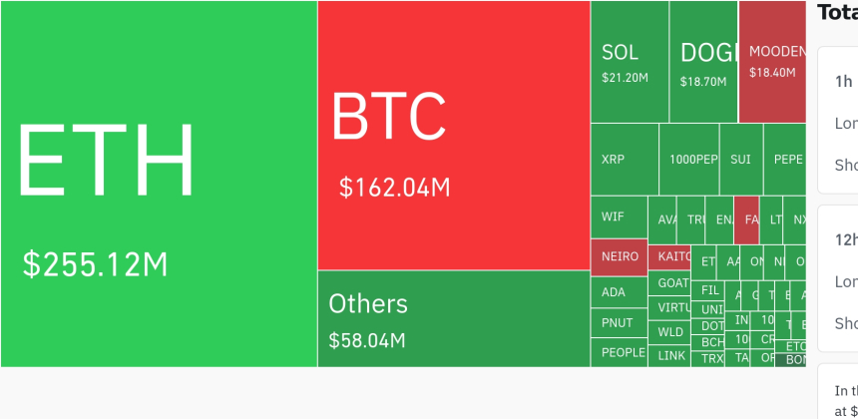Click the 1000PEPE tile
Screen dimensions: 858x419
[689, 160]
